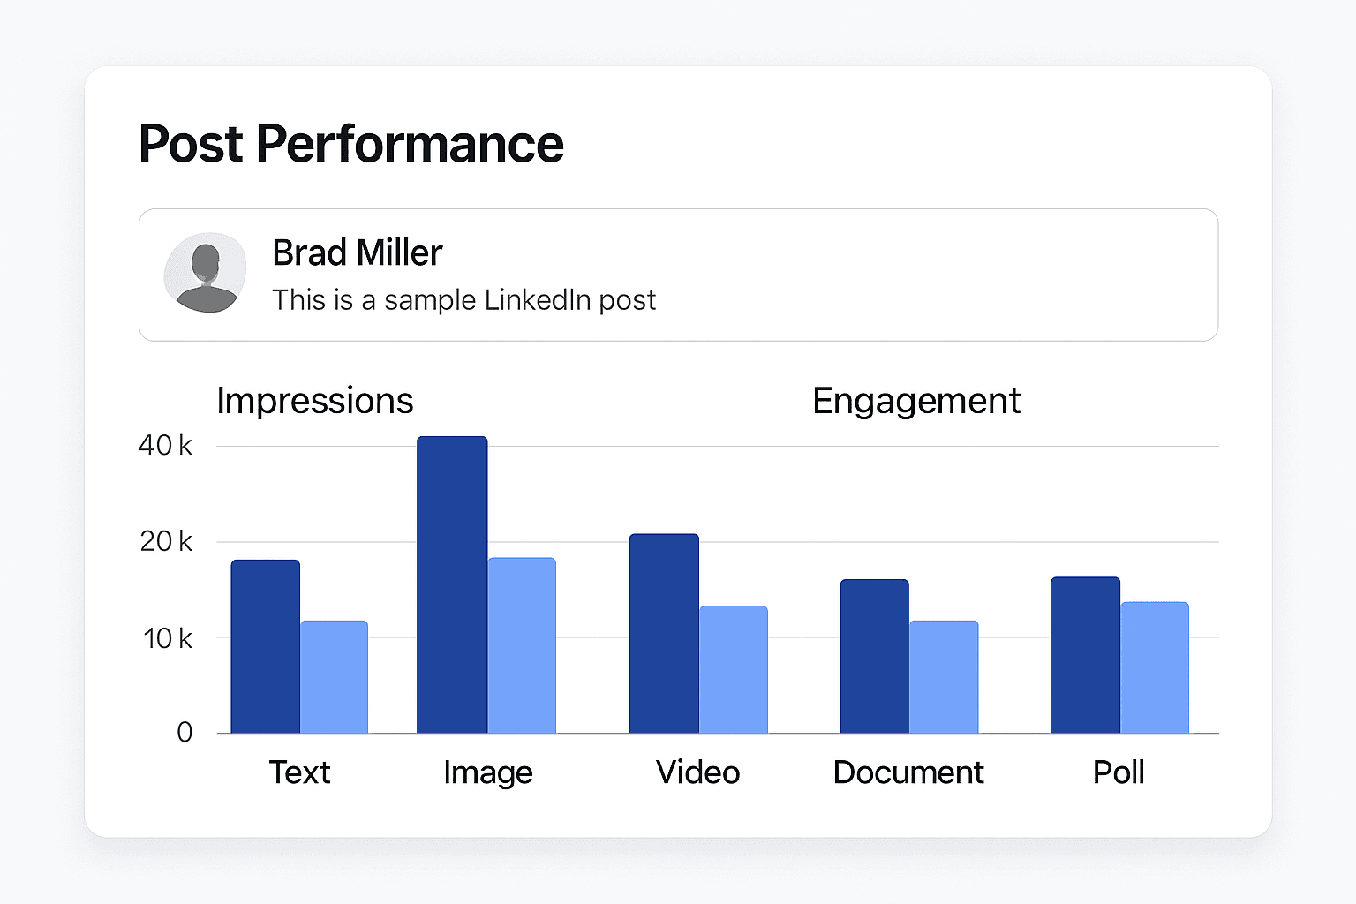1356x904 pixels.
Task: Click the light blue Image engagement bar
Action: 522,645
